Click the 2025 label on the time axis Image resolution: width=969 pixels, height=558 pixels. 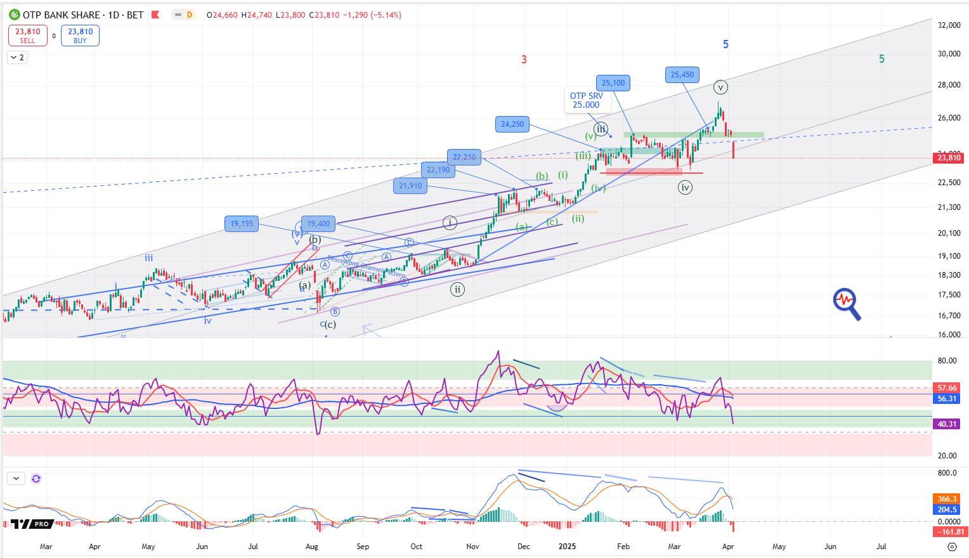tap(568, 546)
